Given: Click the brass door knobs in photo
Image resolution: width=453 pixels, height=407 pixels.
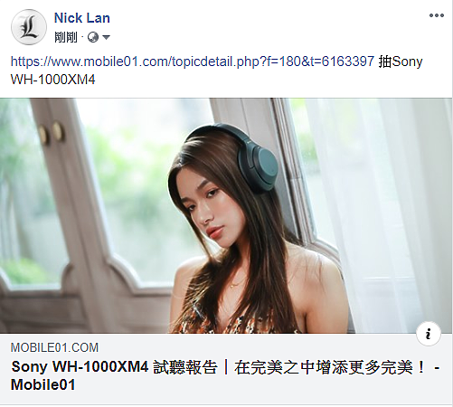Looking at the screenshot, I should [52, 133].
